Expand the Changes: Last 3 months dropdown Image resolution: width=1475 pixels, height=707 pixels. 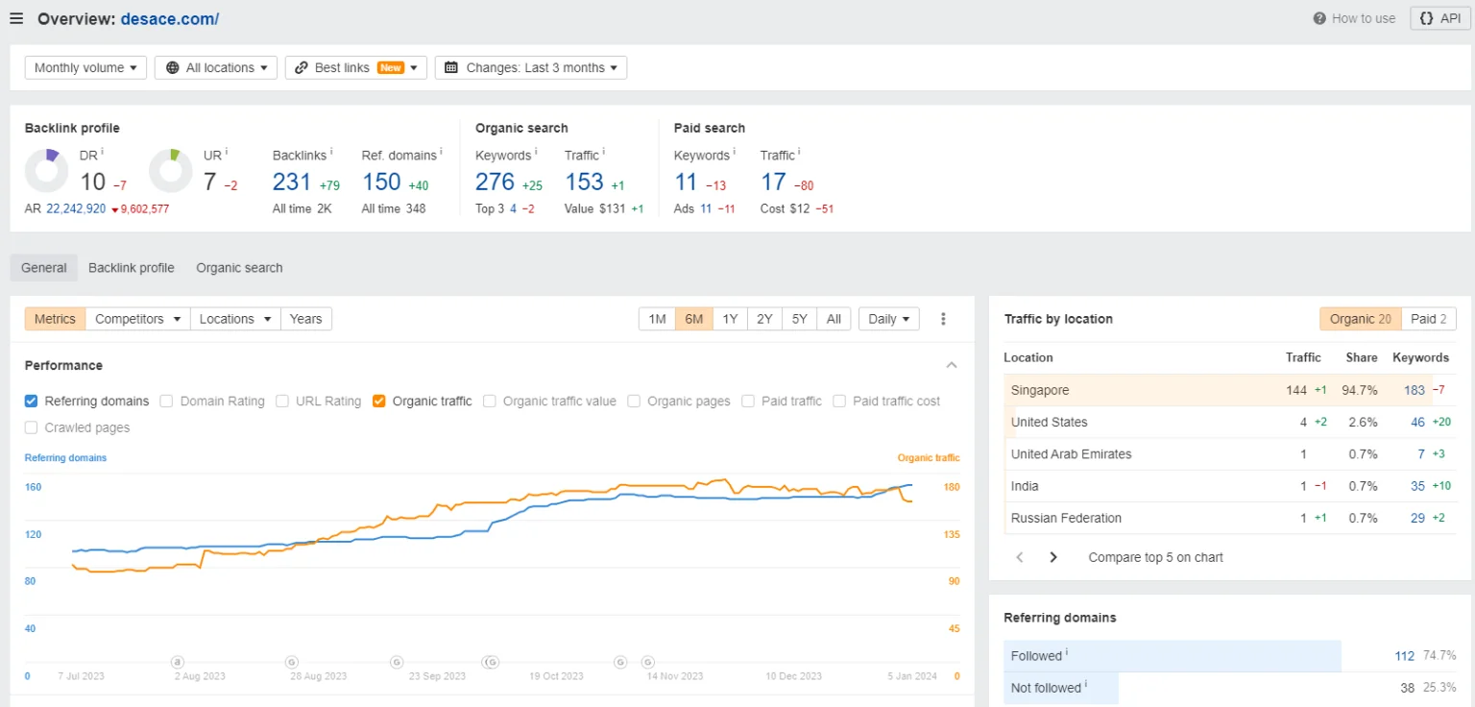[530, 68]
